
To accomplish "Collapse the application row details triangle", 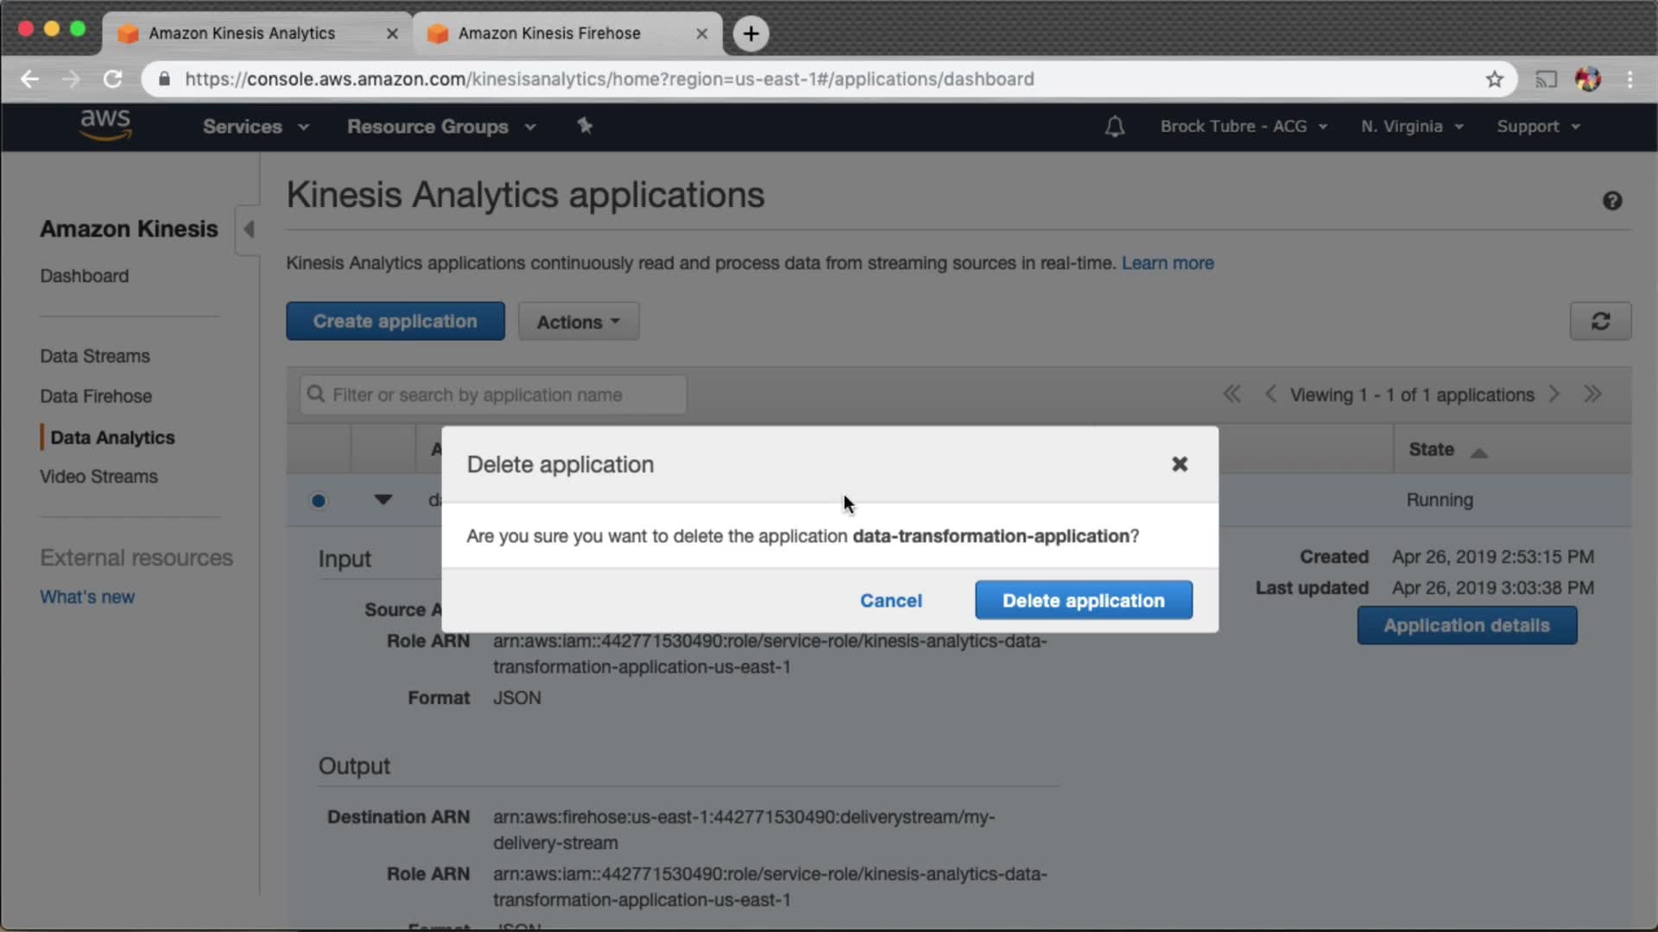I will (383, 500).
